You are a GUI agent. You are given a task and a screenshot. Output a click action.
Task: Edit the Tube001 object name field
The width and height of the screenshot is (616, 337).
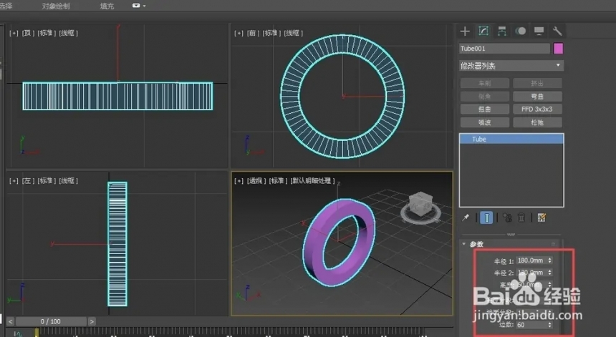(x=504, y=48)
